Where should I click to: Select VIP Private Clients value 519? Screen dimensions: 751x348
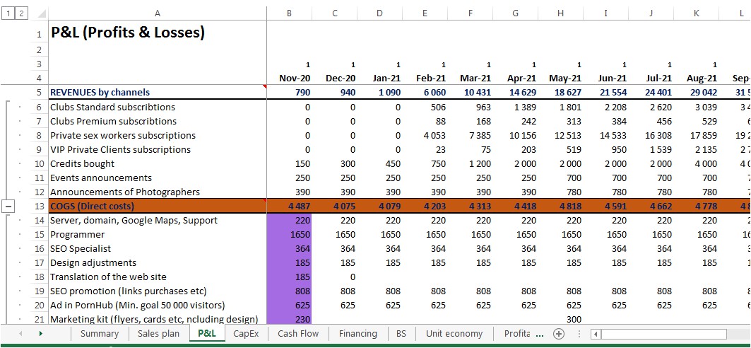560,149
